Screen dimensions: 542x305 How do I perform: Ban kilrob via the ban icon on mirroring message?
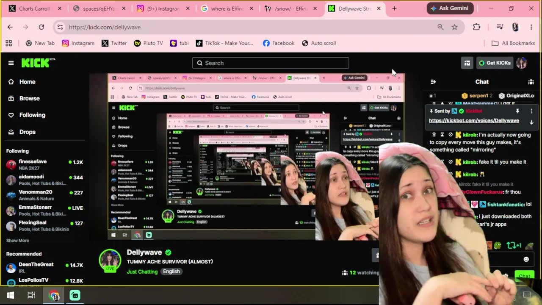click(x=451, y=135)
